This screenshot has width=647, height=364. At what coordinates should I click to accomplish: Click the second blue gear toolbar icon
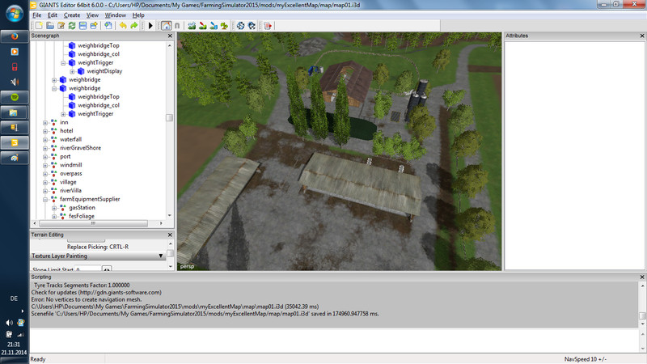[x=252, y=26]
